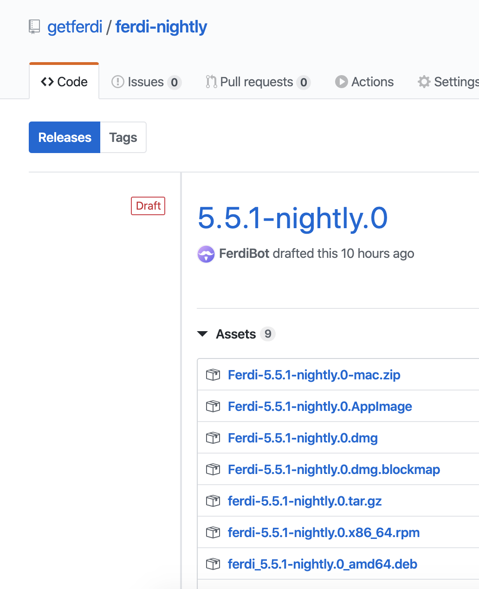Click package icon beside dmg.blockmap asset
The image size is (479, 589).
point(213,469)
